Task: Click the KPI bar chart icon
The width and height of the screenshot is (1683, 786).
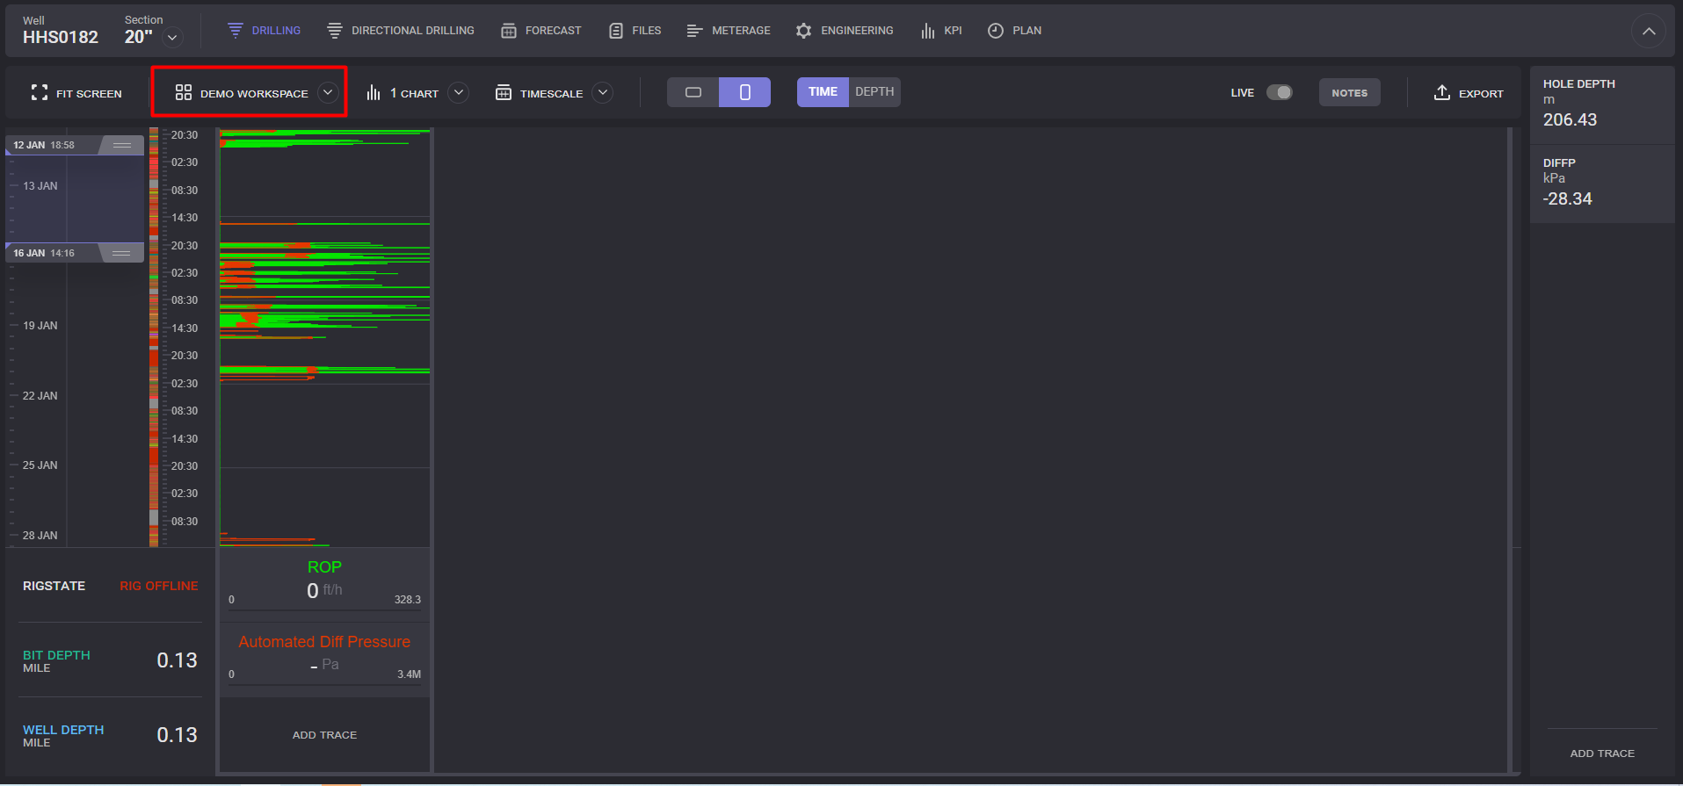Action: [927, 31]
